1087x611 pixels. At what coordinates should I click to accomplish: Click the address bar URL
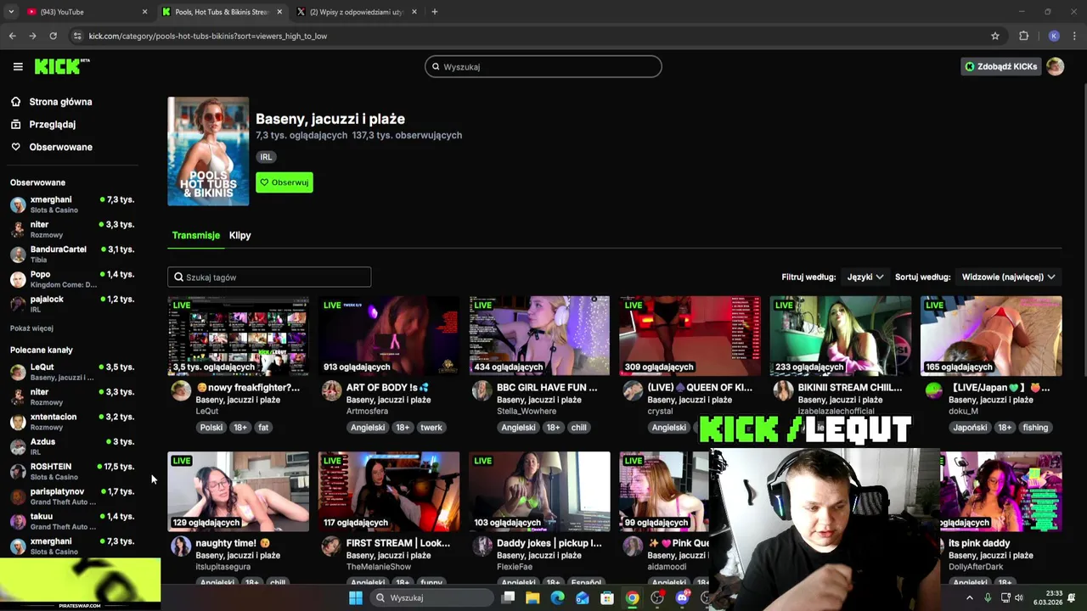coord(208,36)
